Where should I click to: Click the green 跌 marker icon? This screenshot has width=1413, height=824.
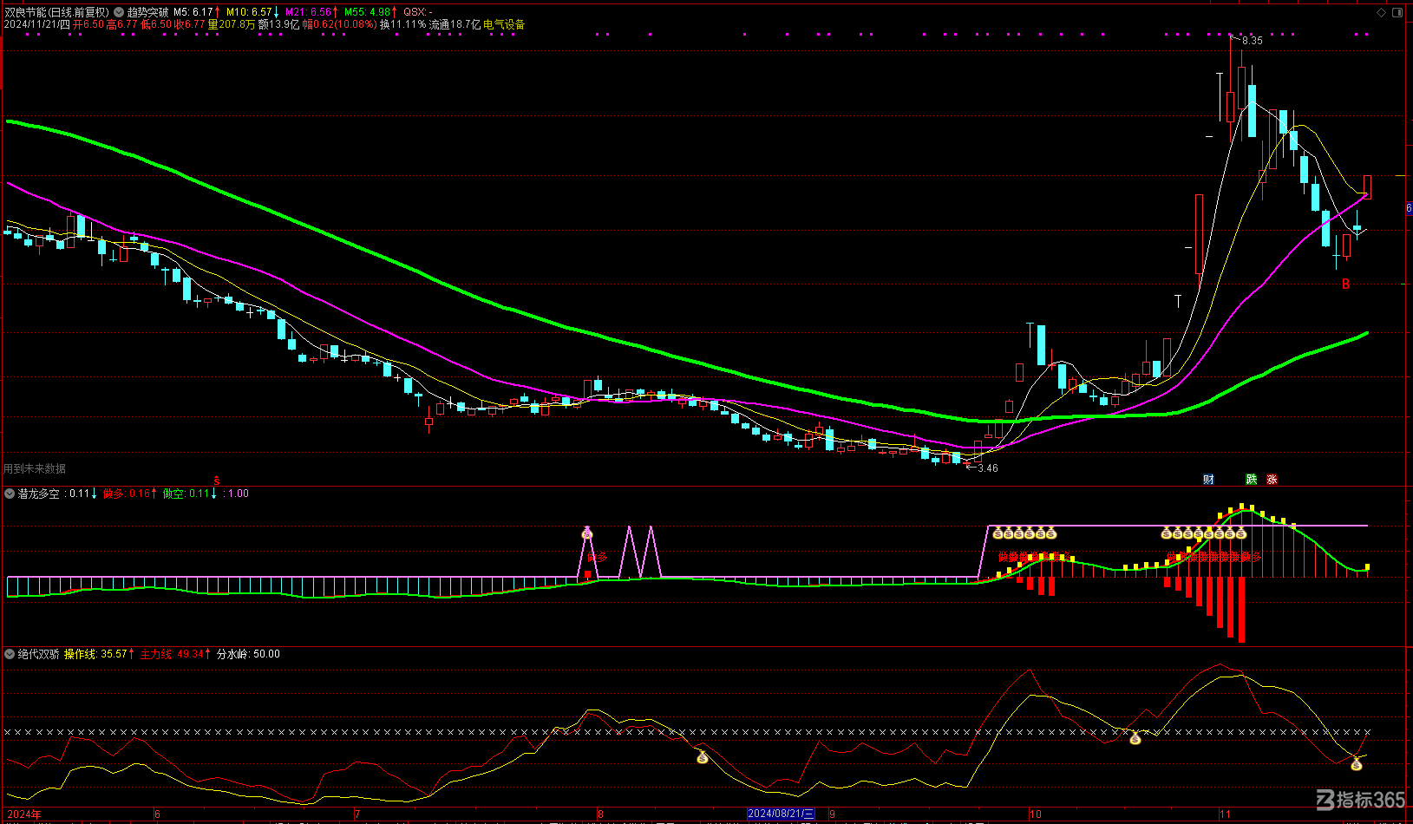coord(1252,480)
